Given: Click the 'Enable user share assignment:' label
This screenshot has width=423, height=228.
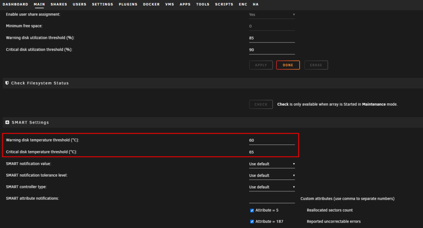Looking at the screenshot, I should [33, 14].
